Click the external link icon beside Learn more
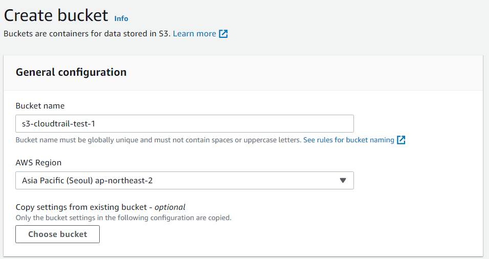This screenshot has width=489, height=259. 224,34
